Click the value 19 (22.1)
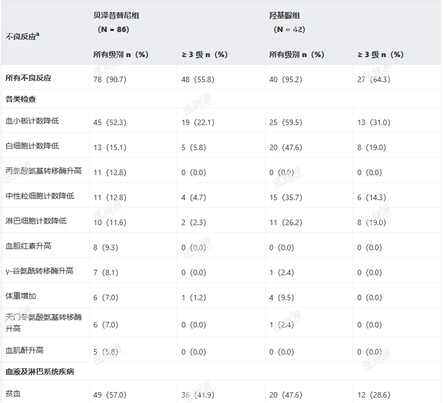 198,122
